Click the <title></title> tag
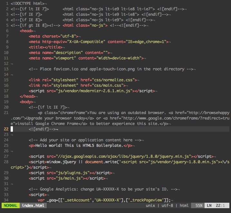Screen dimensions: 231x213 [x=45, y=47]
